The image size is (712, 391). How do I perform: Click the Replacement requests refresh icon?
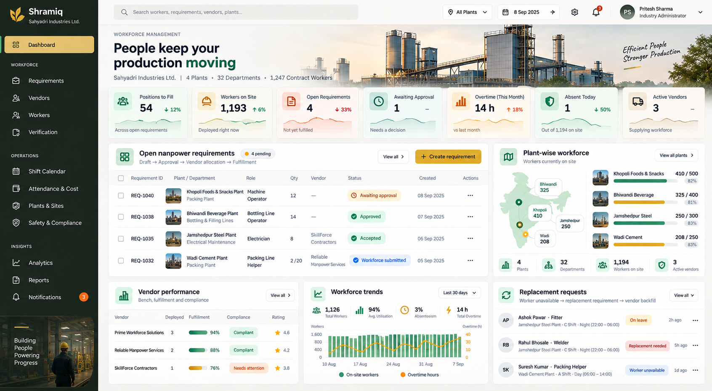(x=506, y=295)
